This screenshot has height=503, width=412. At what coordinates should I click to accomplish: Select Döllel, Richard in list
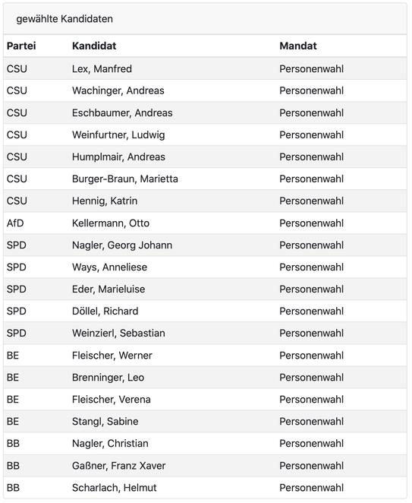(105, 312)
